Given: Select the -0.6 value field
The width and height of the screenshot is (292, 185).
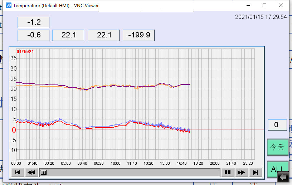Looking at the screenshot, I should click(x=33, y=35).
